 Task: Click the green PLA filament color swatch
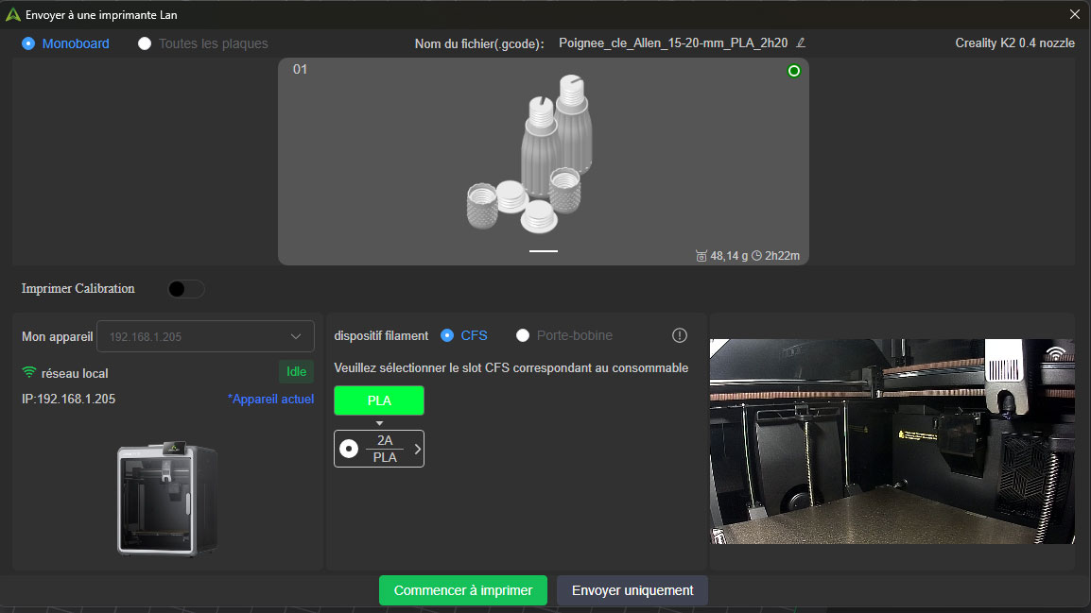pos(379,400)
